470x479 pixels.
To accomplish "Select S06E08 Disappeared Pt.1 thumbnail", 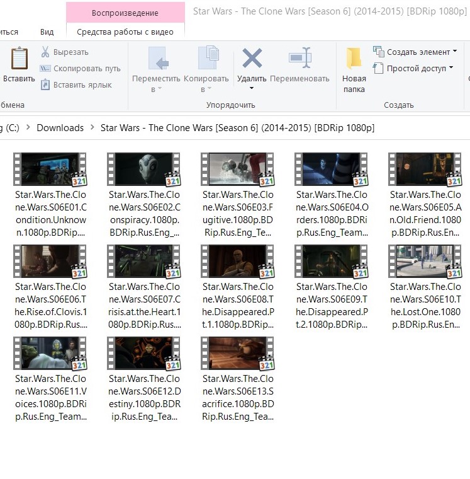I will 238,261.
